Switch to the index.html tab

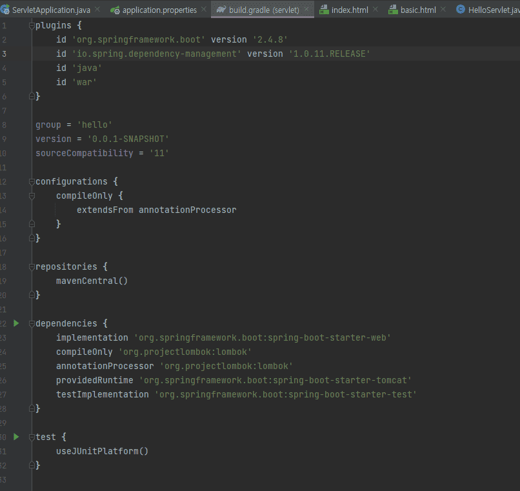(x=350, y=10)
